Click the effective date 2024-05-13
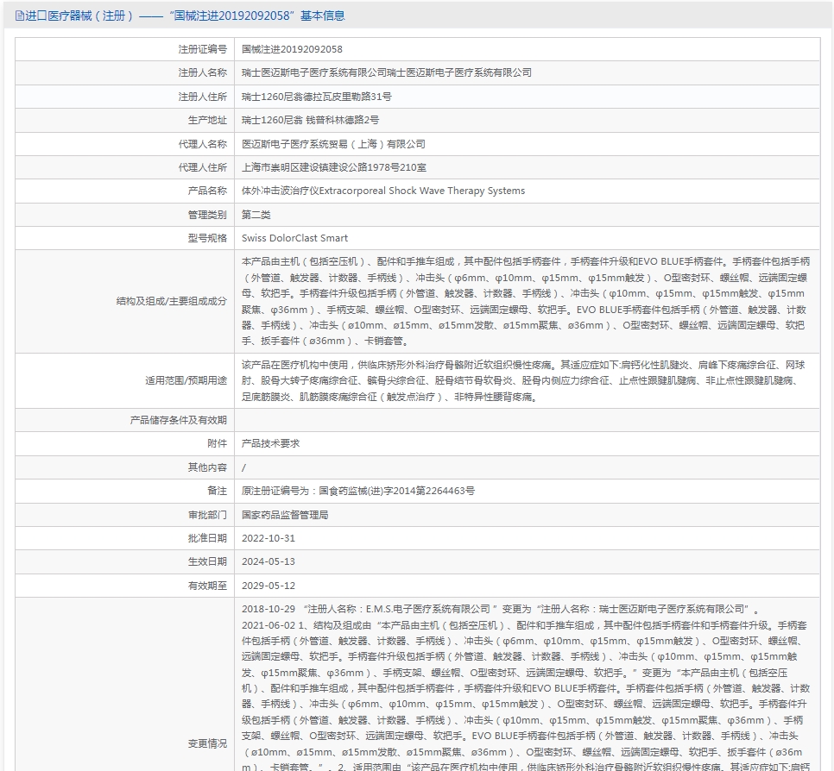This screenshot has width=834, height=771. point(268,561)
